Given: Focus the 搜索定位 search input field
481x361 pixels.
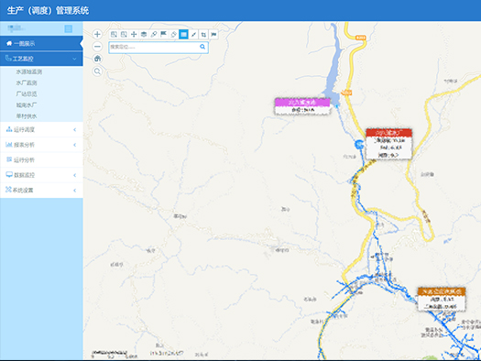Looking at the screenshot, I should click(x=159, y=48).
